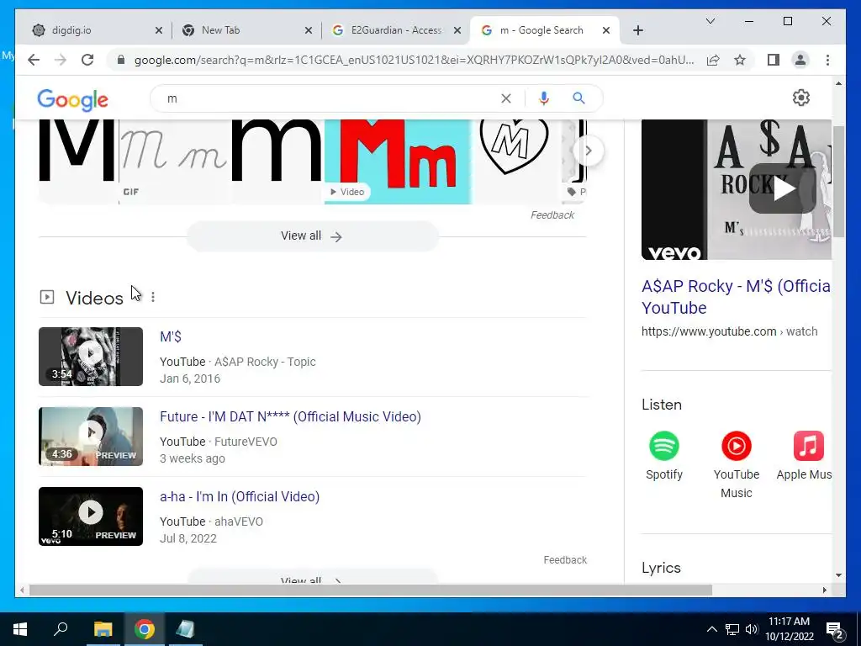The width and height of the screenshot is (861, 646).
Task: Open the notification center icon
Action: click(x=835, y=630)
